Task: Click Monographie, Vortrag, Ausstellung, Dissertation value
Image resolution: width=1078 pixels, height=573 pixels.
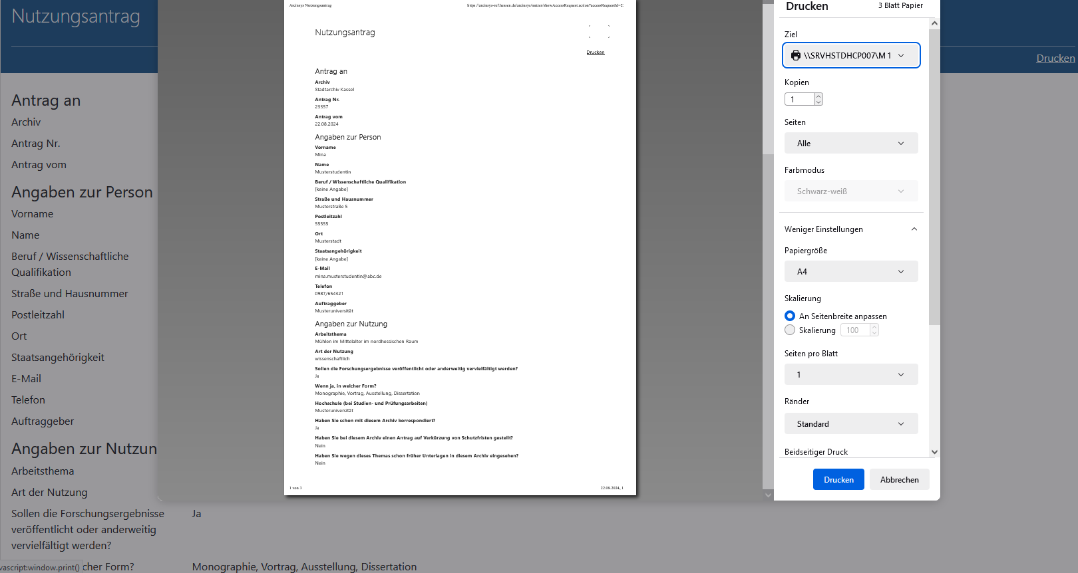Action: pyautogui.click(x=304, y=566)
